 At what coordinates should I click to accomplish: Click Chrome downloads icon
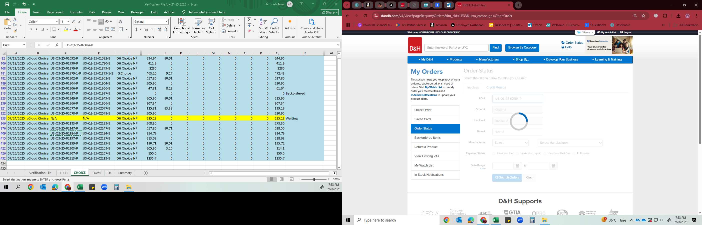tap(678, 16)
